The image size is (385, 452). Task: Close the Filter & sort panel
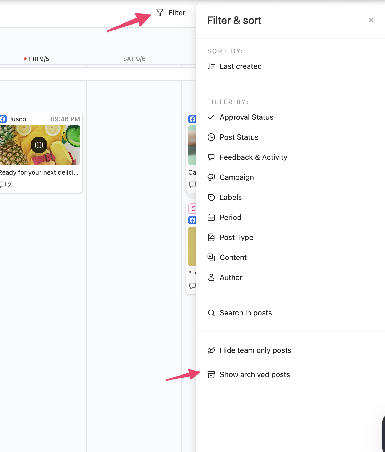pos(371,20)
